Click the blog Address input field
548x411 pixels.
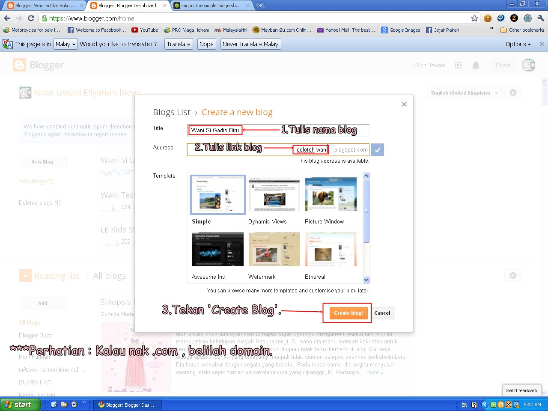point(278,150)
